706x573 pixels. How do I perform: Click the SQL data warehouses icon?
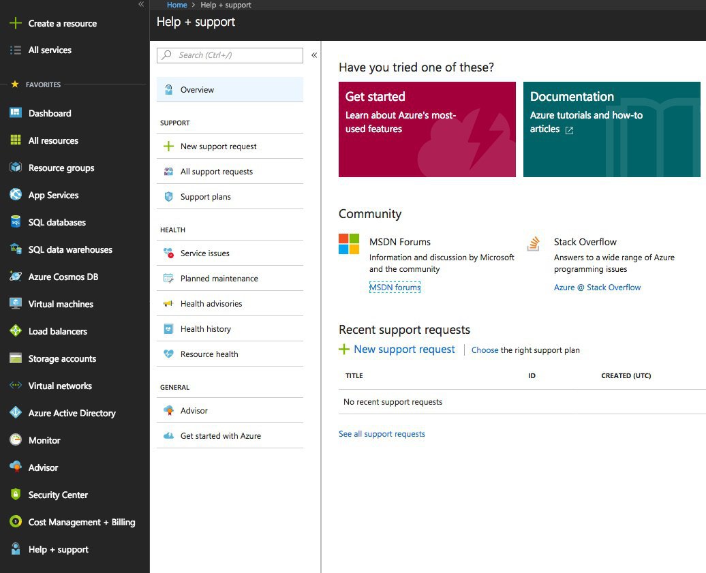pos(15,249)
